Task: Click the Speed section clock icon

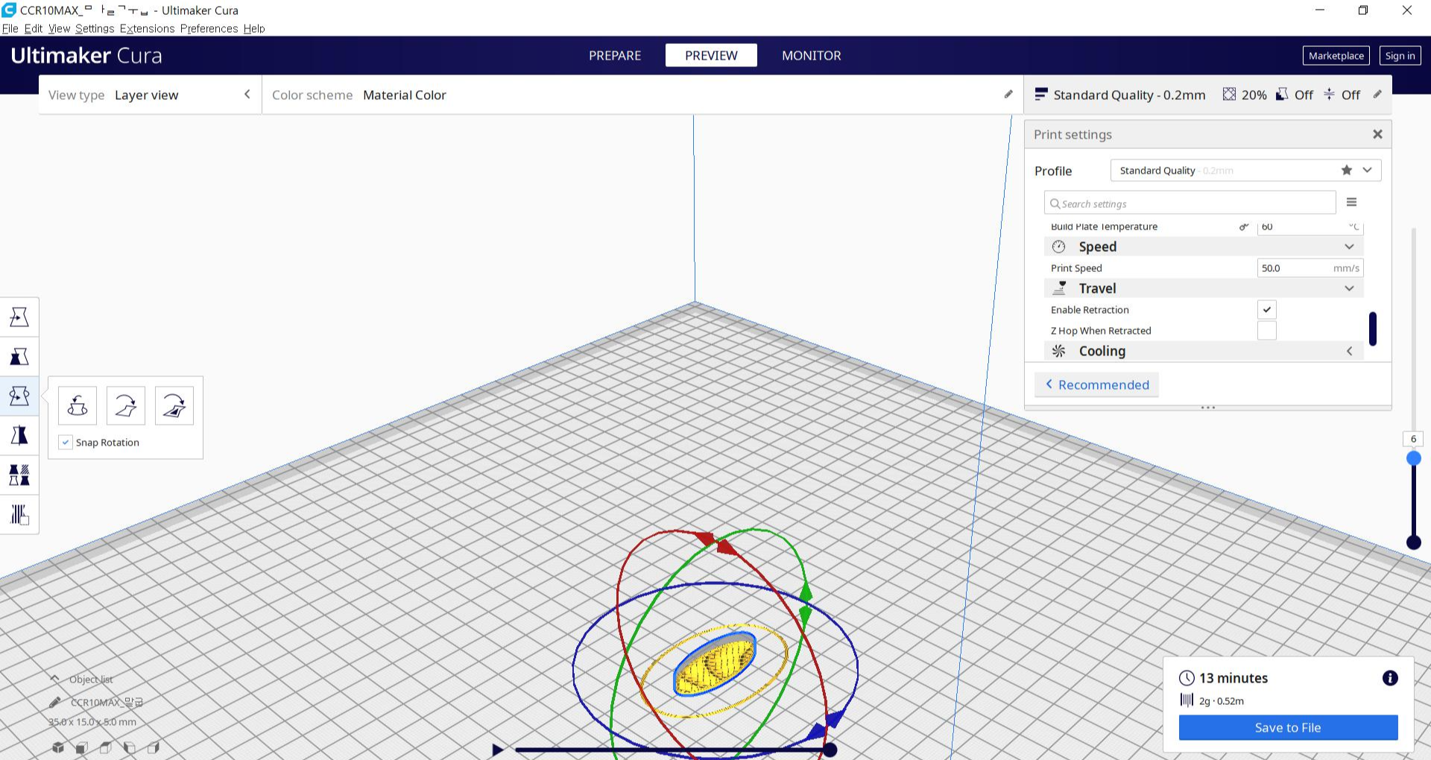Action: click(x=1058, y=247)
